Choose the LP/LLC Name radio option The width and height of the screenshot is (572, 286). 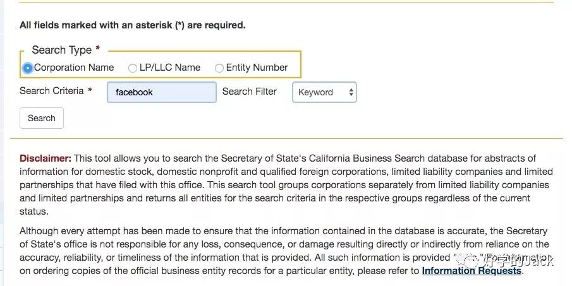[x=133, y=68]
